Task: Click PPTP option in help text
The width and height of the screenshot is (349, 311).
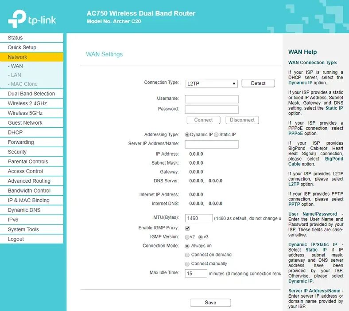Action: (x=294, y=204)
